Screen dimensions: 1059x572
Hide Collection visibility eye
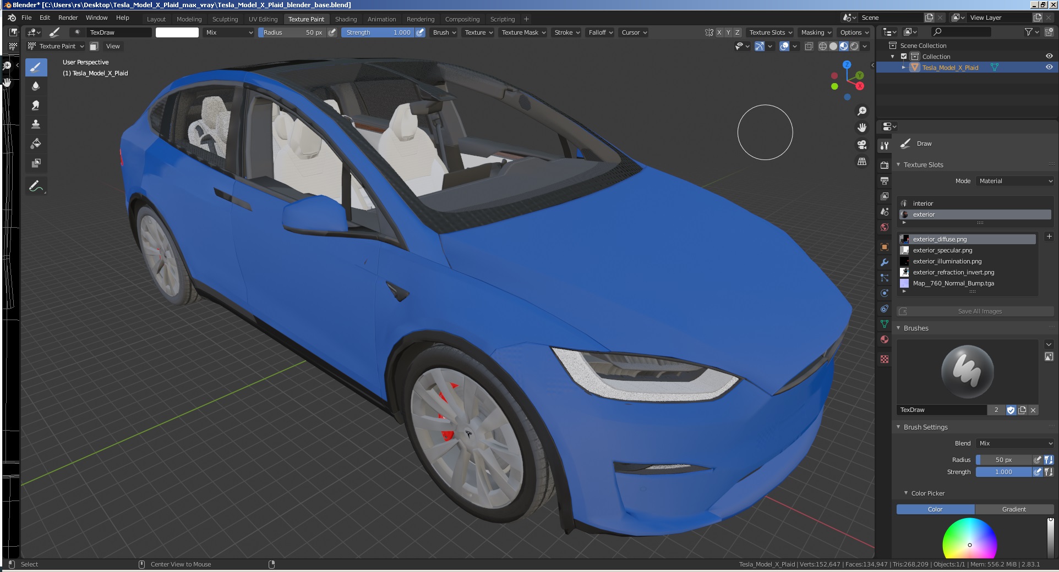[x=1049, y=56]
